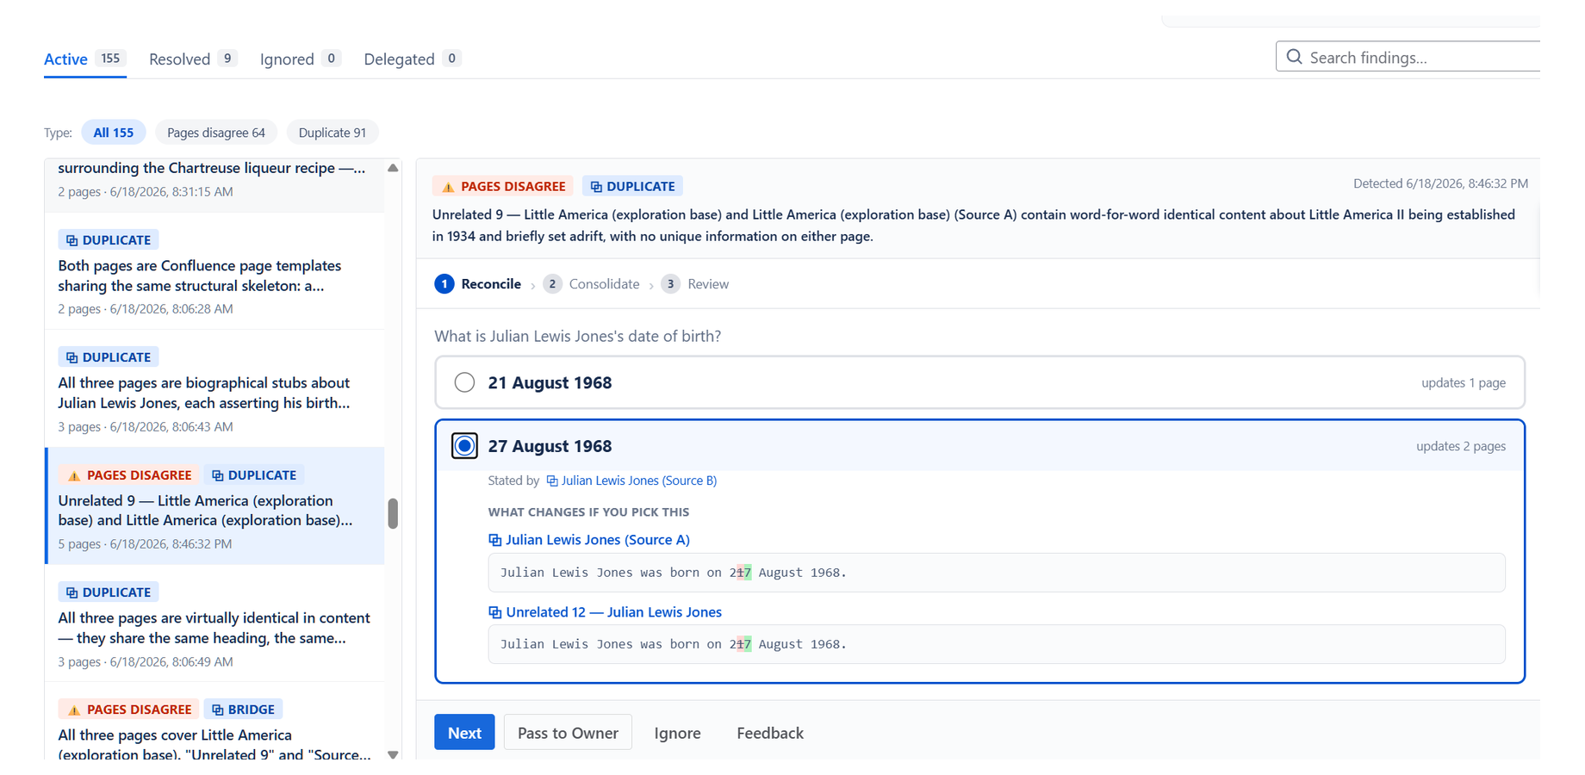Click the findings list scroll-up arrow
This screenshot has width=1585, height=775.
point(393,168)
